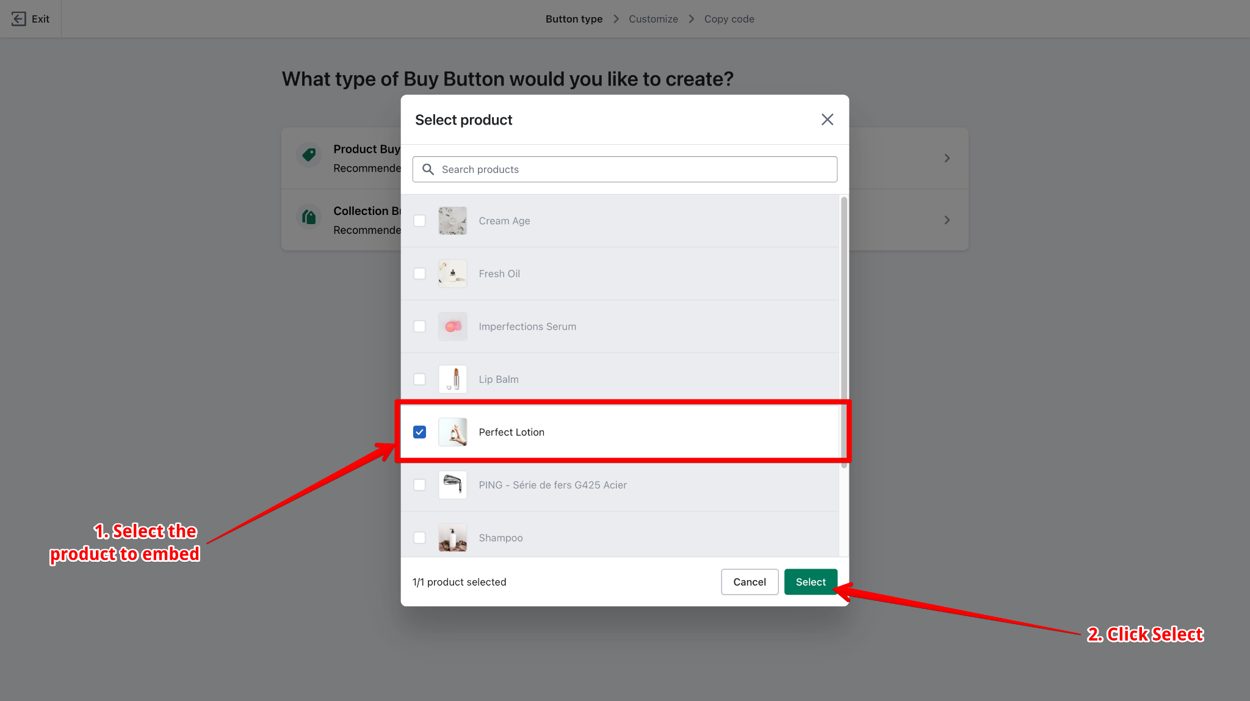Cancel the product selection
This screenshot has height=701, width=1250.
click(749, 581)
